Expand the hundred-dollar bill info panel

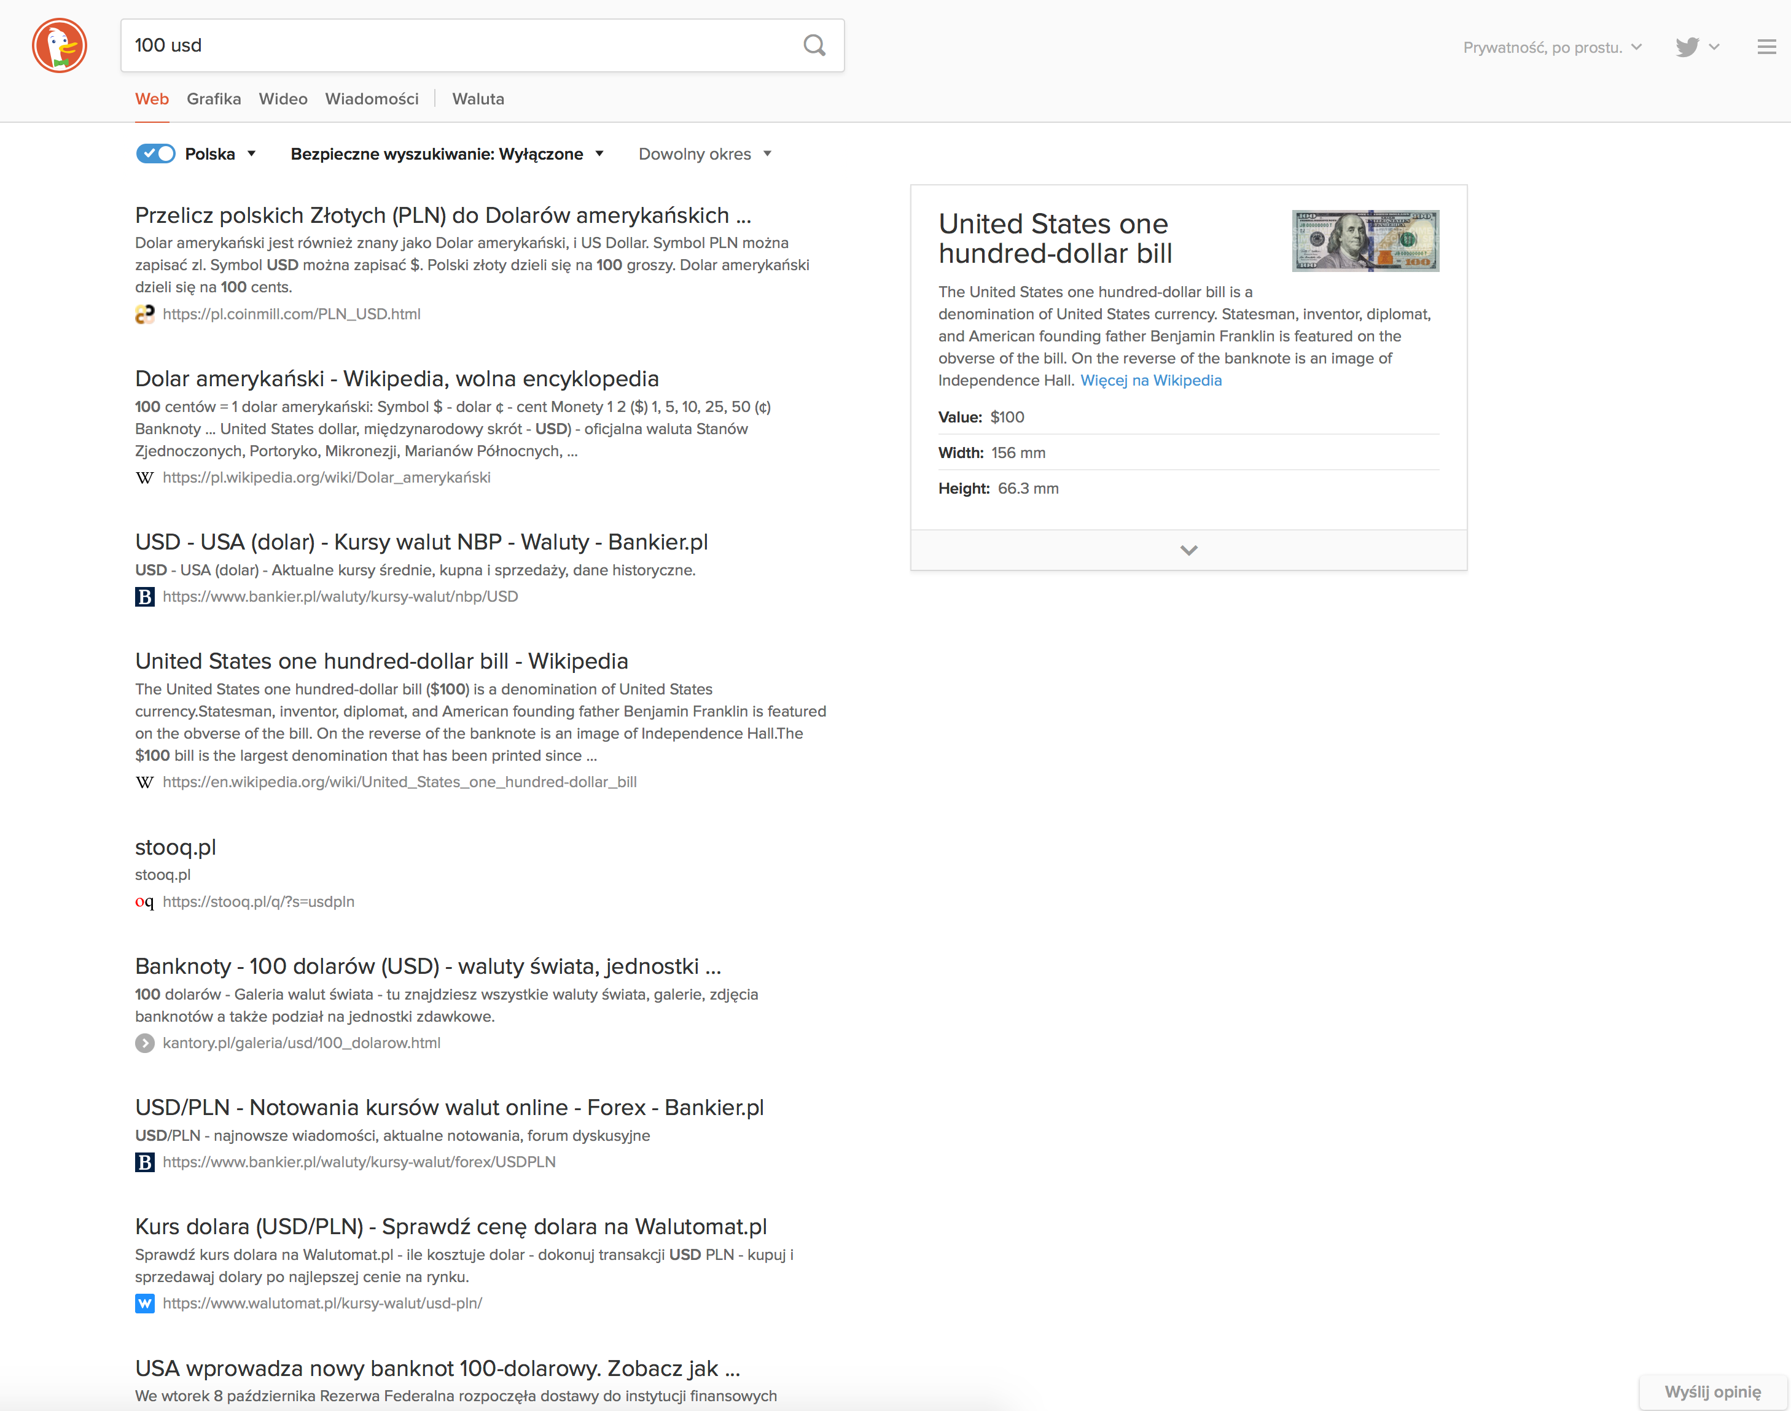click(x=1188, y=550)
